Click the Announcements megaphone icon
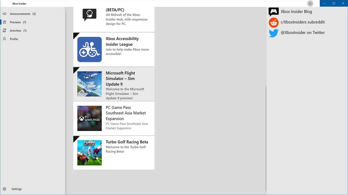 click(4, 14)
